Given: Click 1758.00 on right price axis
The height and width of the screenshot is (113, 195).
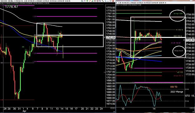Looking at the screenshot, I should [190, 15].
